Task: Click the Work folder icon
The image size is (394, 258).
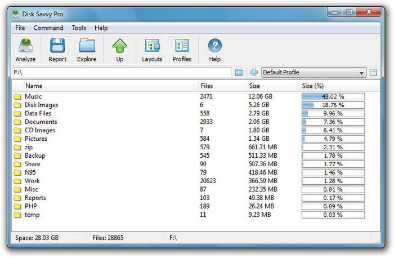Action: 17,181
